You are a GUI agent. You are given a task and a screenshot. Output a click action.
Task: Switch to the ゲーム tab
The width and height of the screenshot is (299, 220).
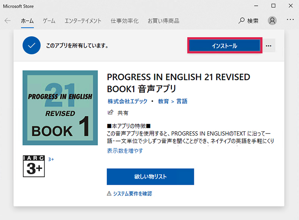(x=49, y=21)
